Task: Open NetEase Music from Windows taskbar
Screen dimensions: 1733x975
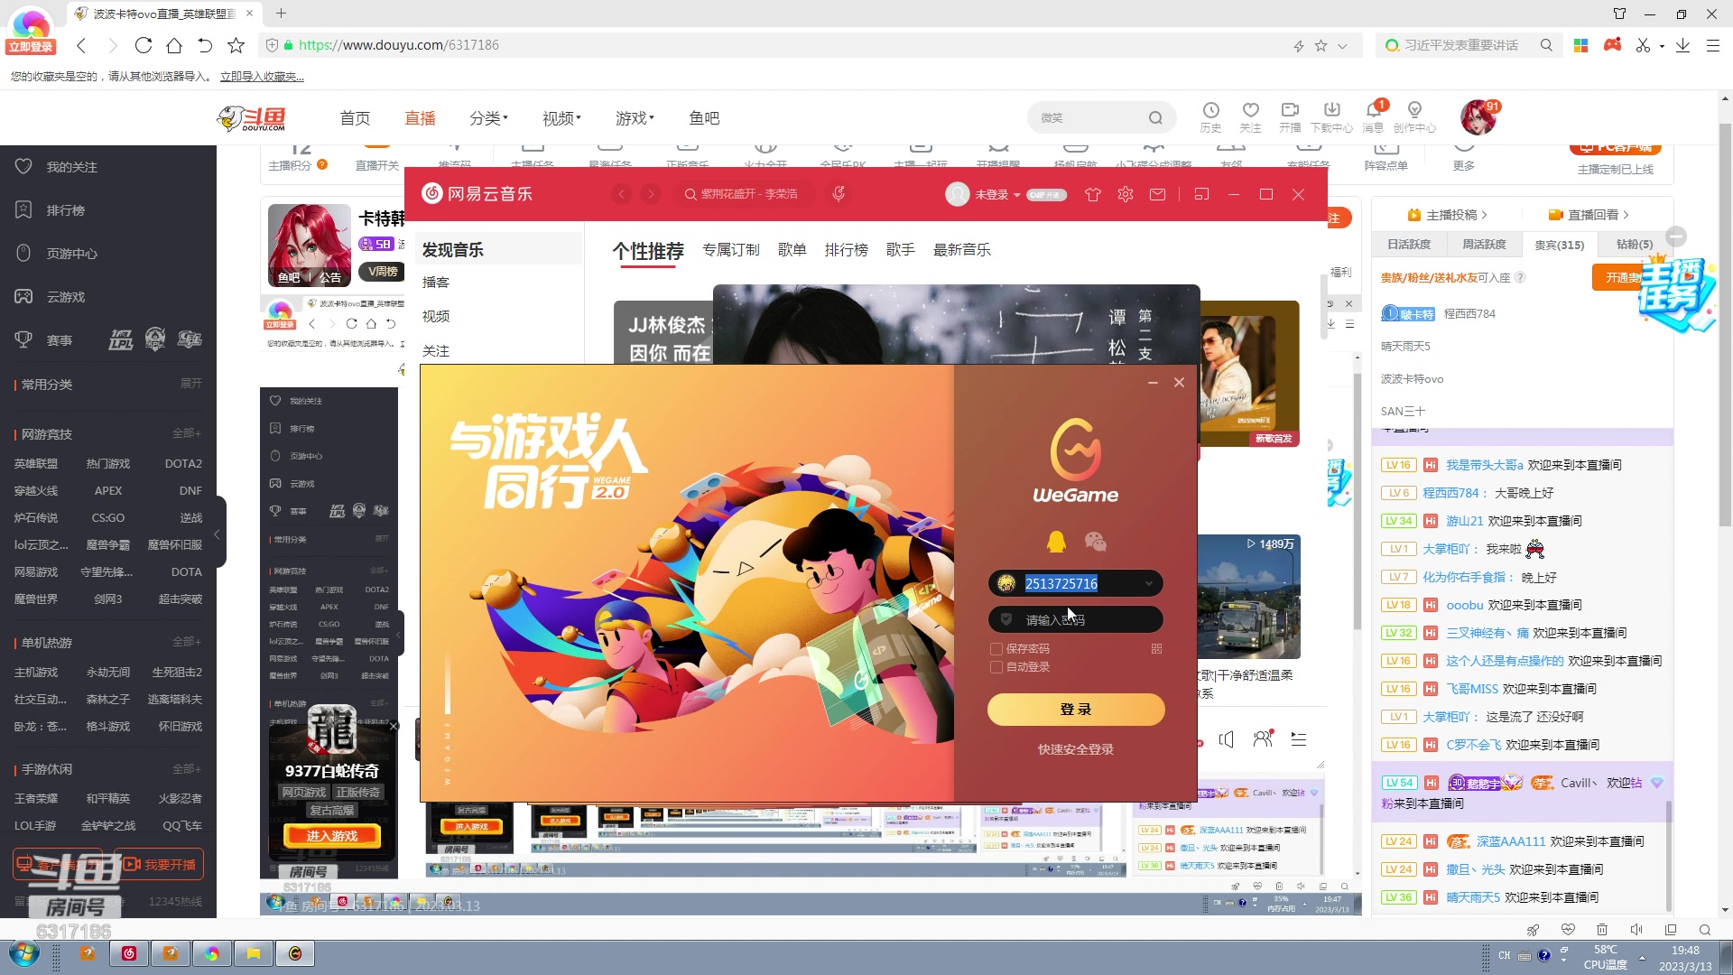Action: tap(129, 953)
